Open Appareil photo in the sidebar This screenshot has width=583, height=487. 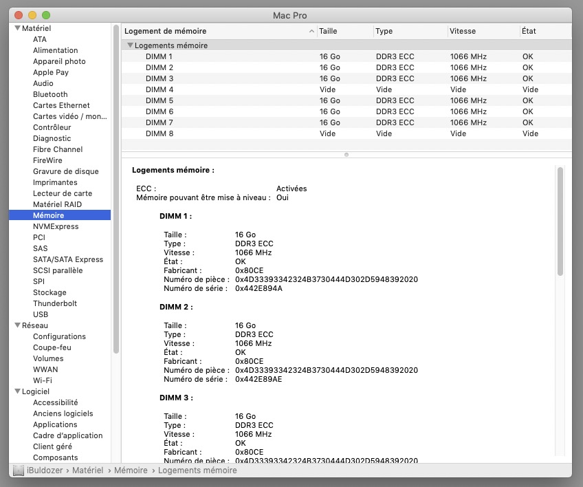(59, 61)
